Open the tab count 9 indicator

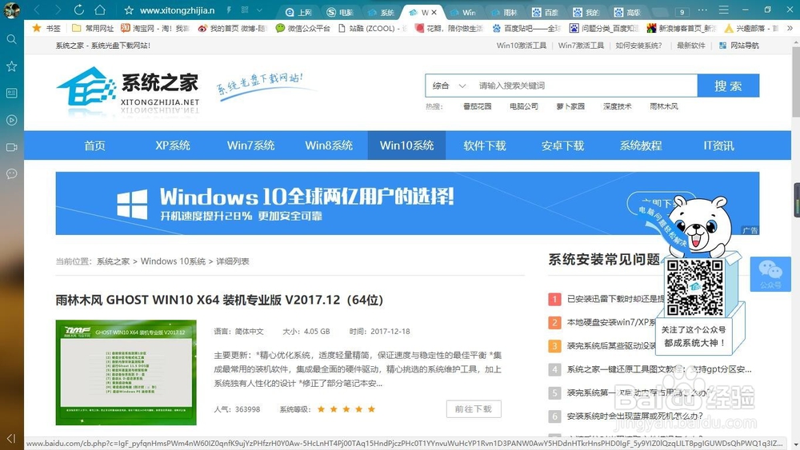(x=682, y=12)
